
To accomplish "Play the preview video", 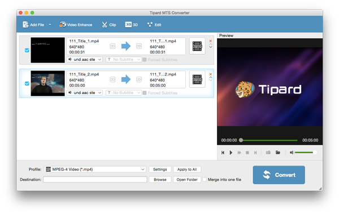I will [231, 153].
